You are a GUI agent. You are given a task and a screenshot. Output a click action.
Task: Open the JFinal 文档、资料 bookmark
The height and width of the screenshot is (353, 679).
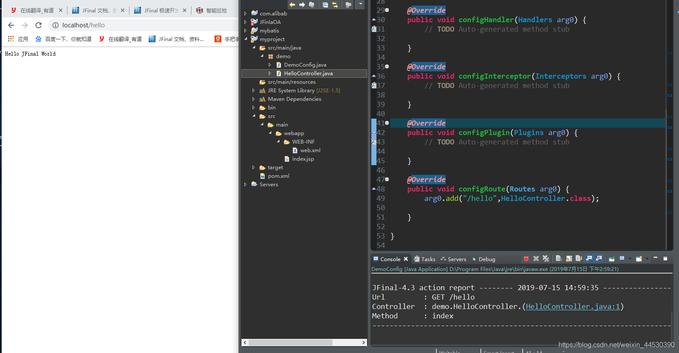176,39
